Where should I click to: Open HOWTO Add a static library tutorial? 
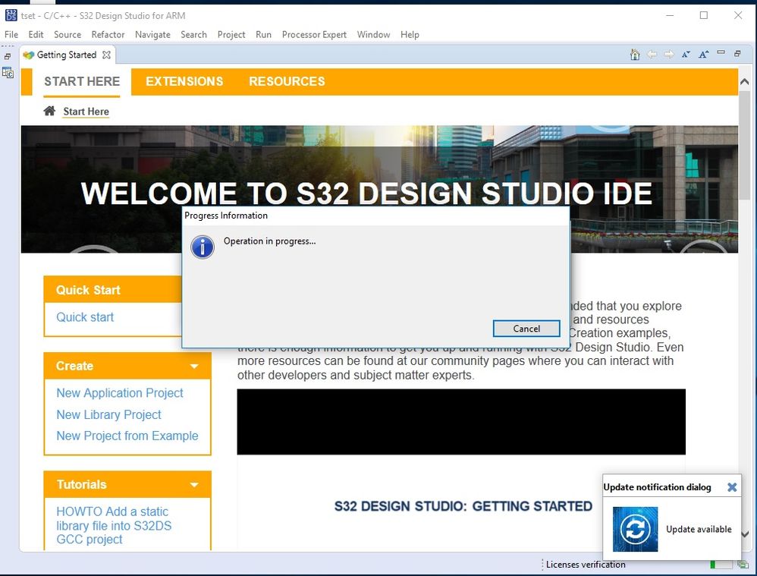(114, 525)
